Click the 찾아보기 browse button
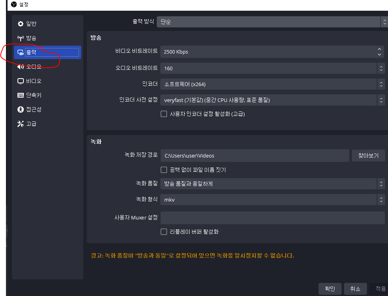This screenshot has height=296, width=388. point(369,156)
